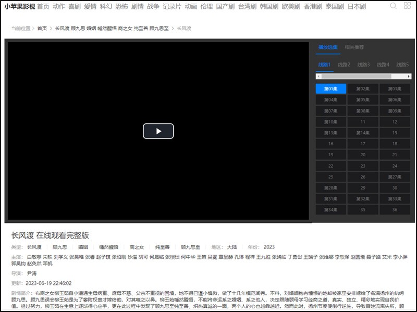Click the scrollbar right arrow under route tabs

pyautogui.click(x=409, y=76)
